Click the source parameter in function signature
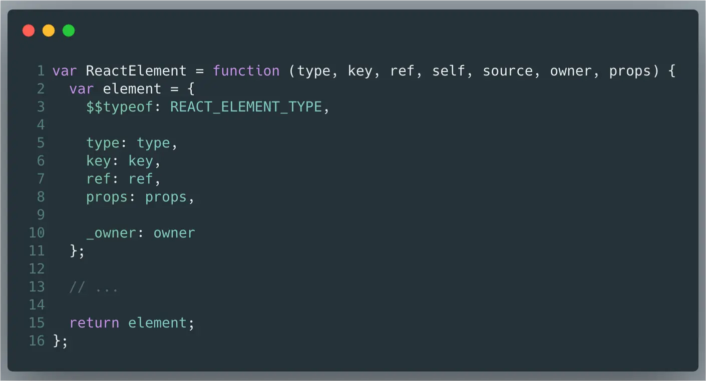The image size is (706, 381). pyautogui.click(x=507, y=71)
